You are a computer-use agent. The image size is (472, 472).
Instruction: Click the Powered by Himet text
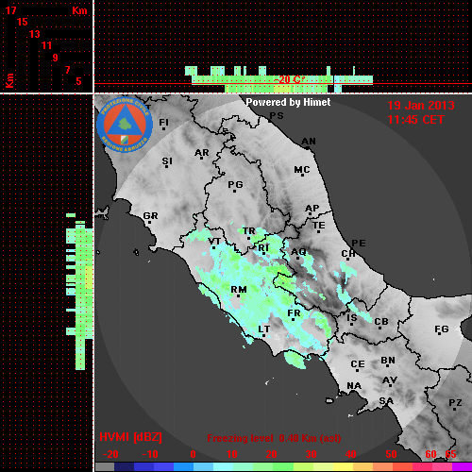click(x=288, y=102)
